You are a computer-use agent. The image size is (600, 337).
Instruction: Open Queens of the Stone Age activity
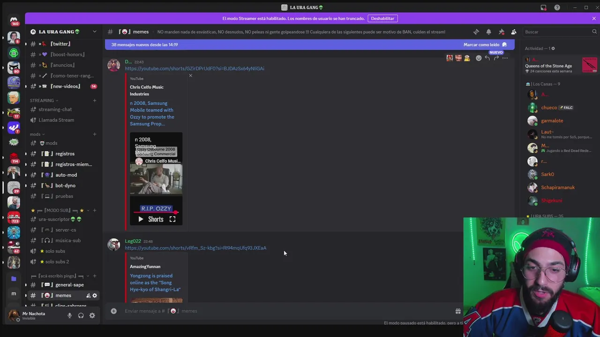coord(561,66)
